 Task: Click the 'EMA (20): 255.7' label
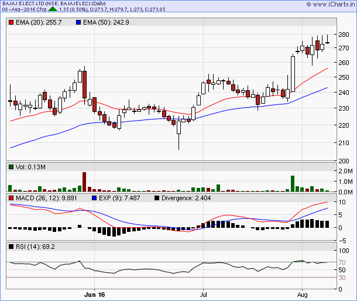[x=39, y=22]
